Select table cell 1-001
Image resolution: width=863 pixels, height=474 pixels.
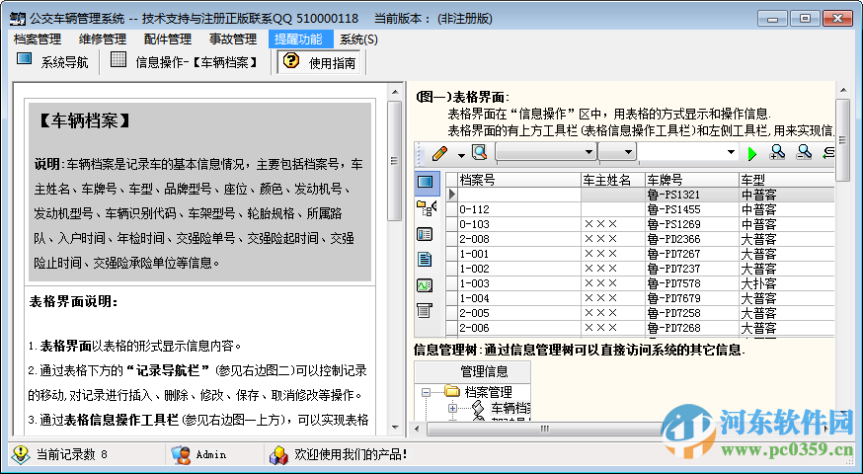519,254
